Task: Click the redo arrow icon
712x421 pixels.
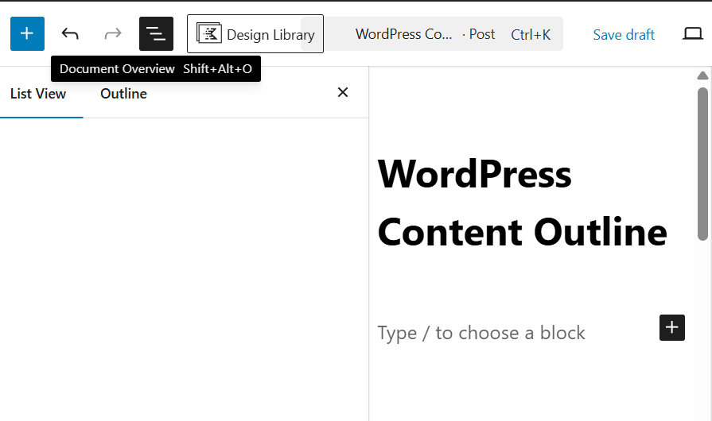Action: pos(113,33)
